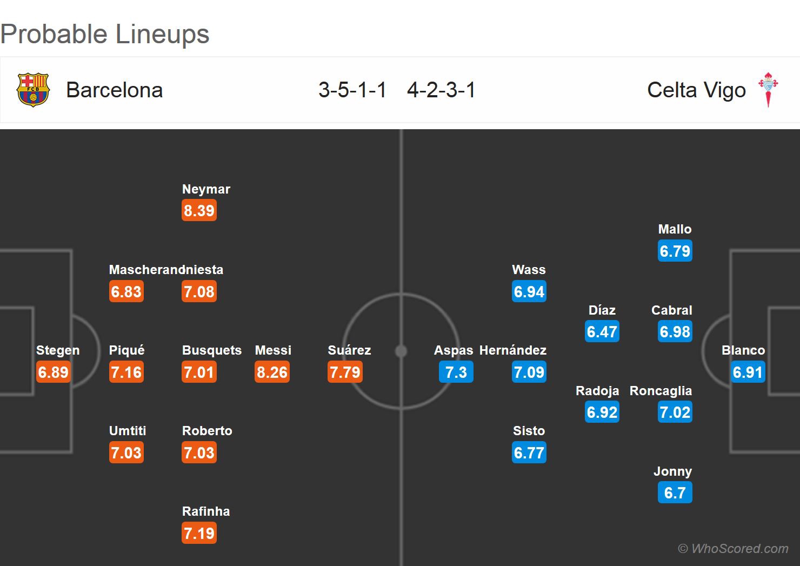The height and width of the screenshot is (566, 800).
Task: Click the Celta Vigo club crest icon
Action: tap(768, 90)
